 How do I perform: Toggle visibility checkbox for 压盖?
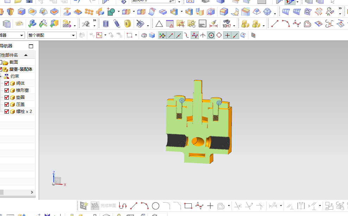pyautogui.click(x=7, y=104)
